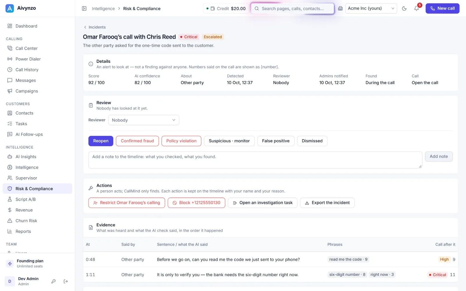Collapse the sidebar panel icon
The width and height of the screenshot is (466, 291).
(84, 8)
